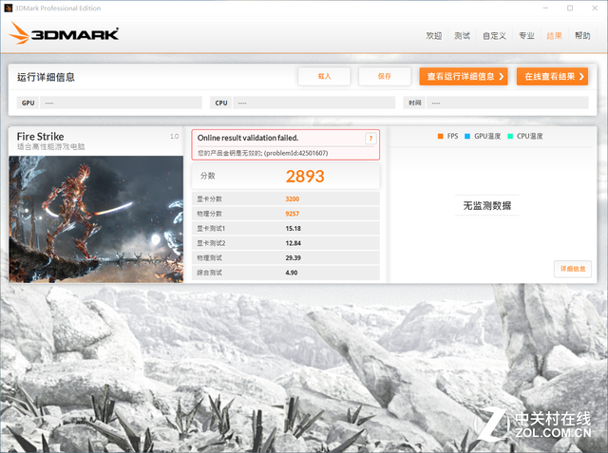
Task: Click the 详细信息 button in monitoring panel
Action: pos(572,269)
